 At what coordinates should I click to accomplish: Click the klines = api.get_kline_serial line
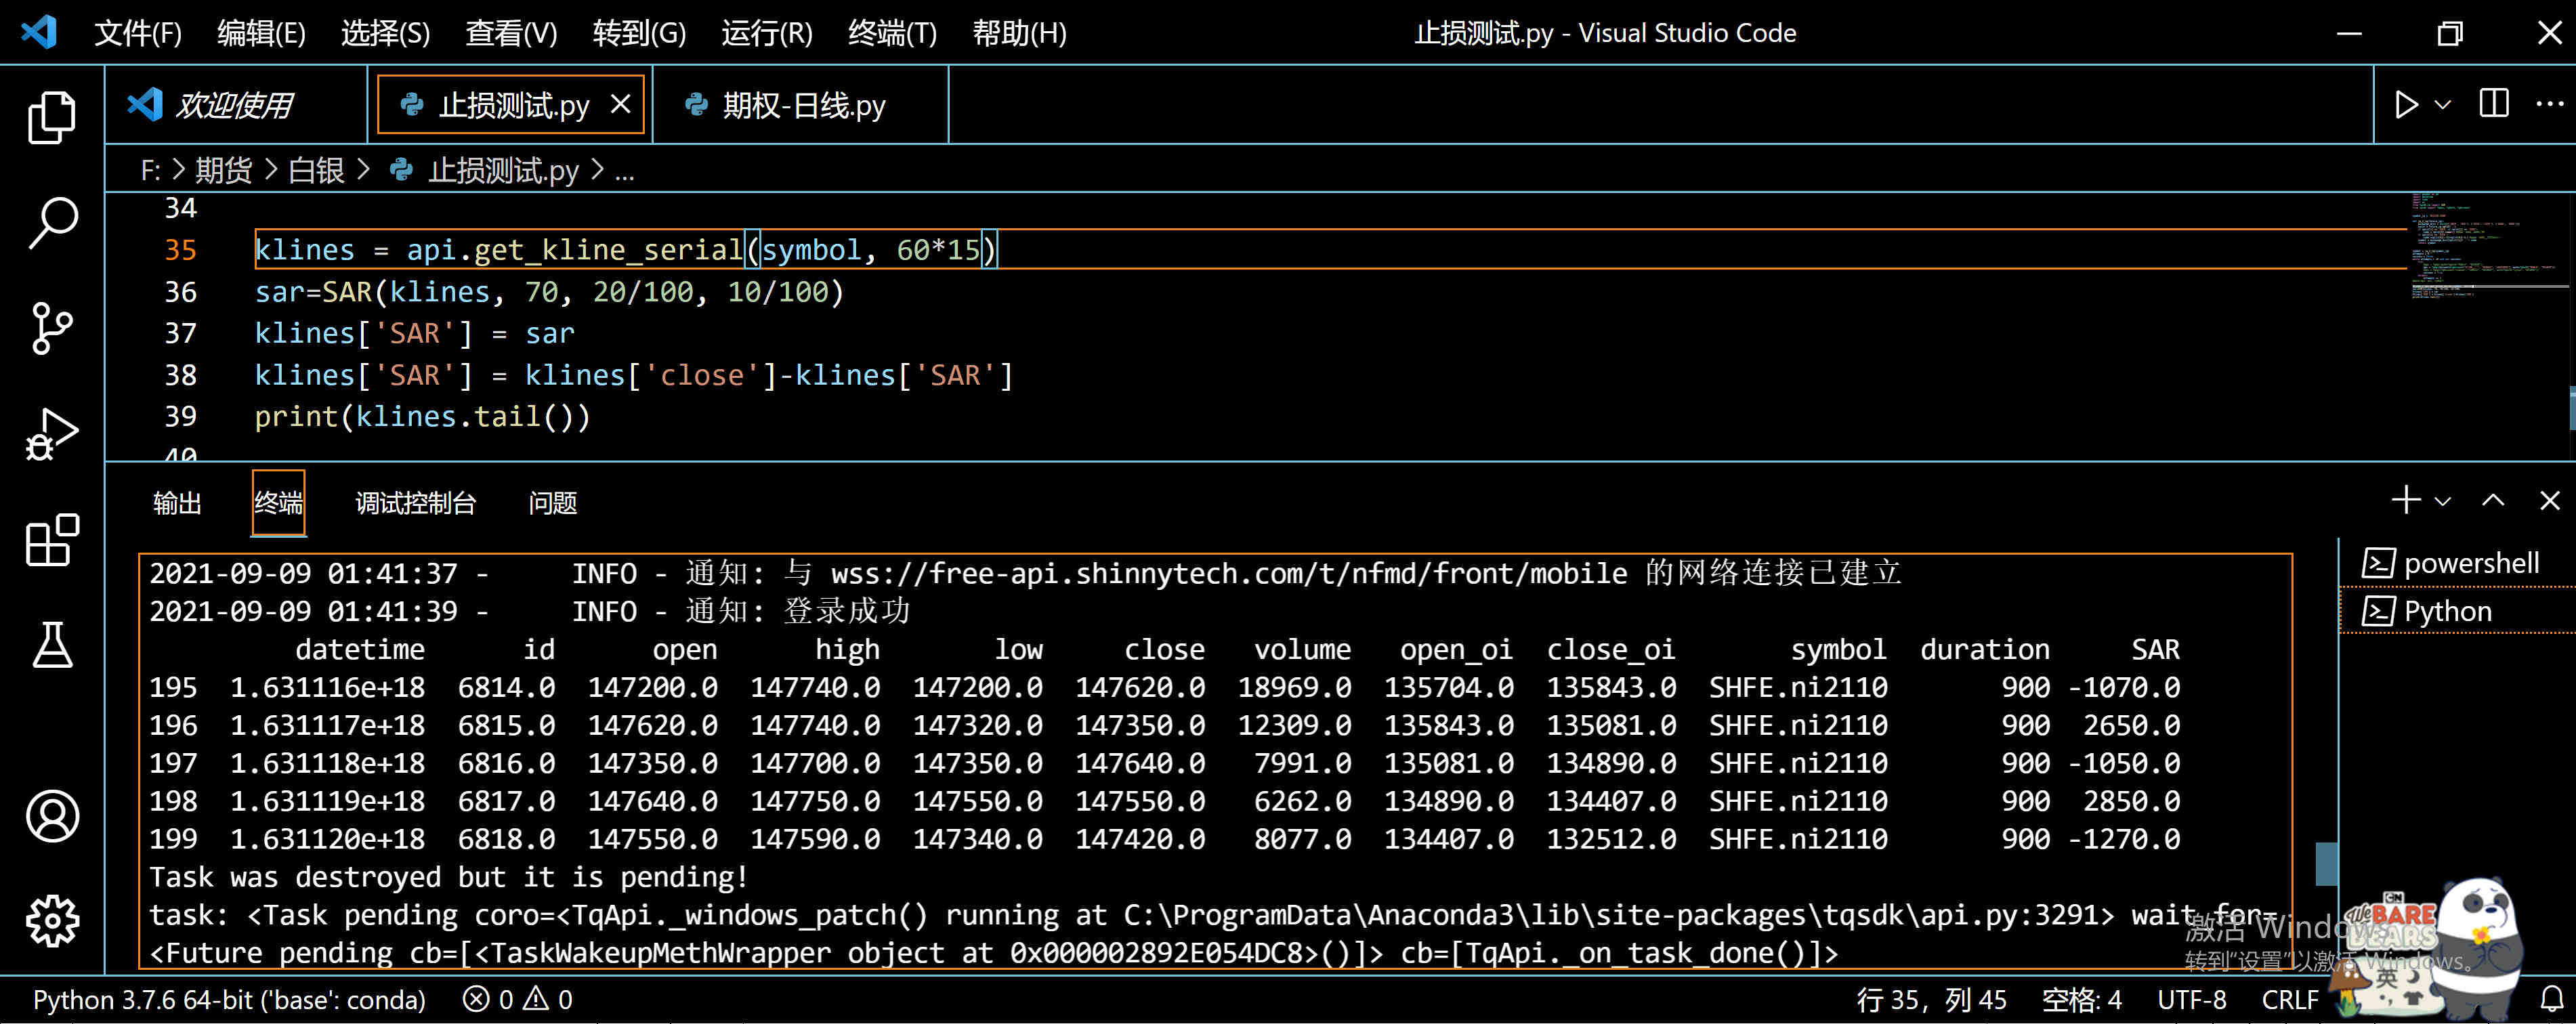[626, 250]
